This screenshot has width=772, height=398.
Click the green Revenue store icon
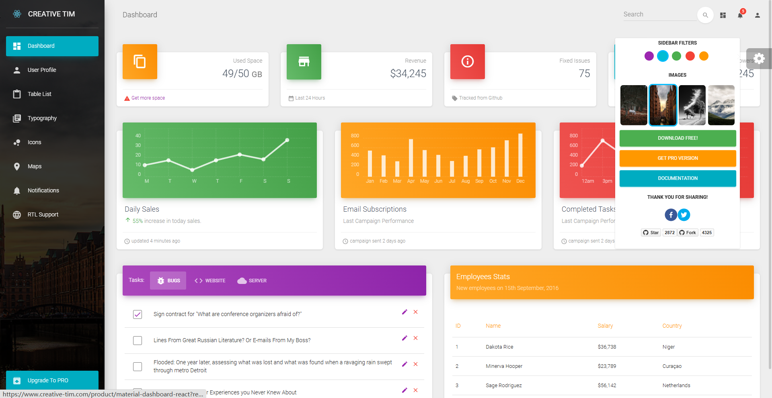[x=304, y=61]
